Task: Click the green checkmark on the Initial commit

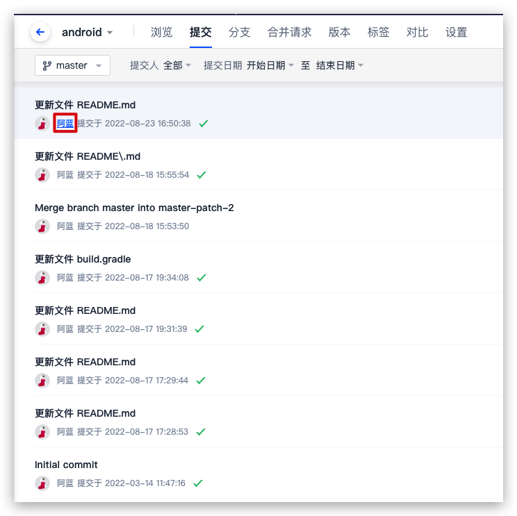Action: [x=198, y=483]
